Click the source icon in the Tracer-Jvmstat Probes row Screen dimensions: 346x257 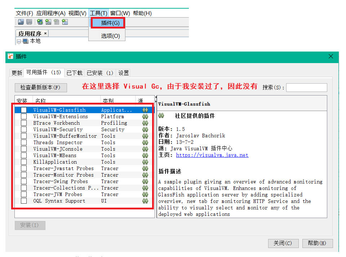coord(145,169)
